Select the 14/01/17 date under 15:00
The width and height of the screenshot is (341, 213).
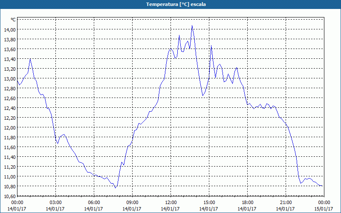coord(209,209)
